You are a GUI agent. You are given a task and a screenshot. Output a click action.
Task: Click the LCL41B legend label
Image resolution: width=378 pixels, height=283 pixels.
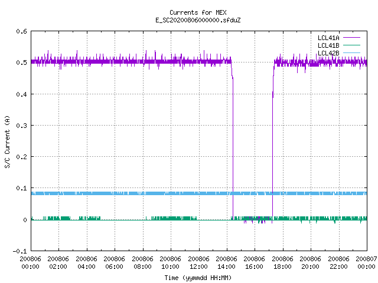(328, 45)
